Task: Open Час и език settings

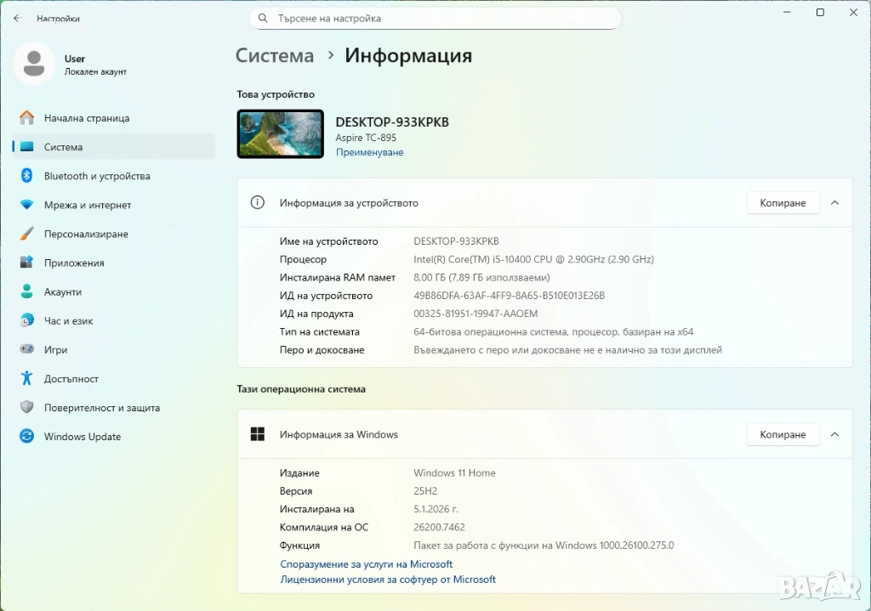Action: click(68, 321)
